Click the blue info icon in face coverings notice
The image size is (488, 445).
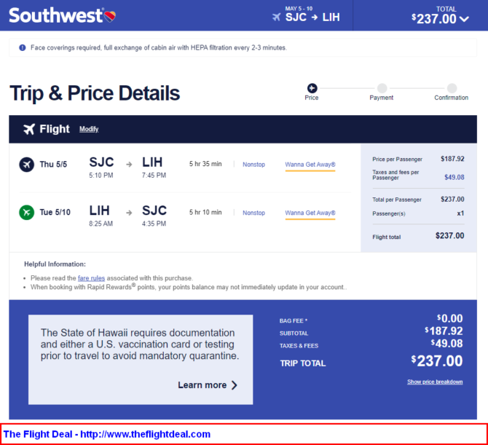pos(23,47)
